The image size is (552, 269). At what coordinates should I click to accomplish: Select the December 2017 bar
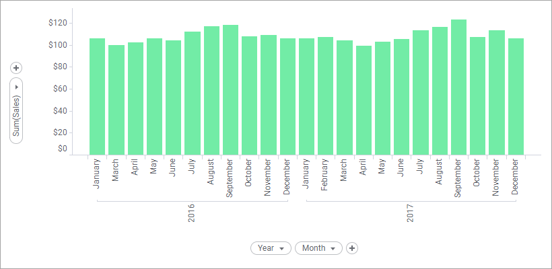(x=516, y=97)
